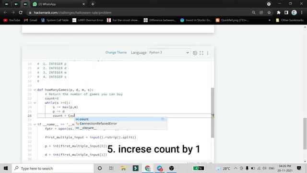
Task: Click line 22 'count=0' code
Action: point(52,99)
